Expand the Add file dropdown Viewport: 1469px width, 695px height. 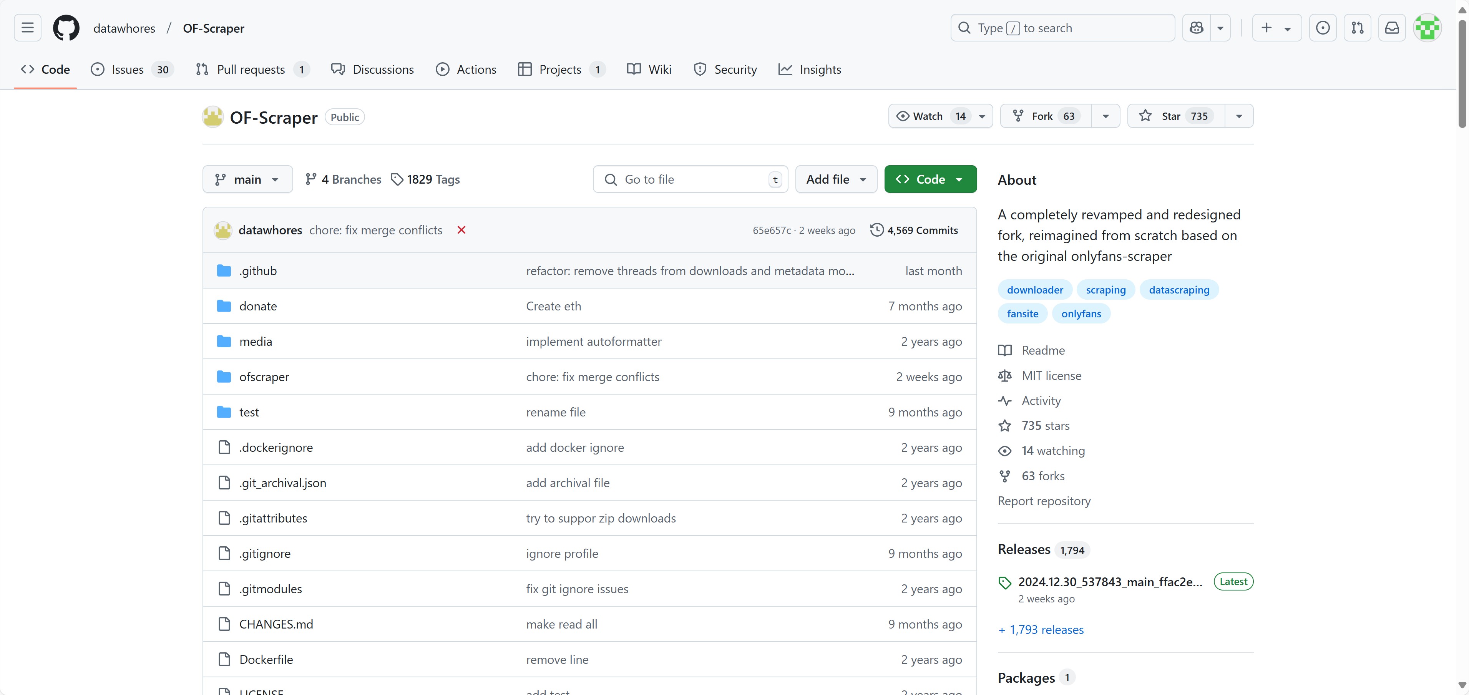836,179
